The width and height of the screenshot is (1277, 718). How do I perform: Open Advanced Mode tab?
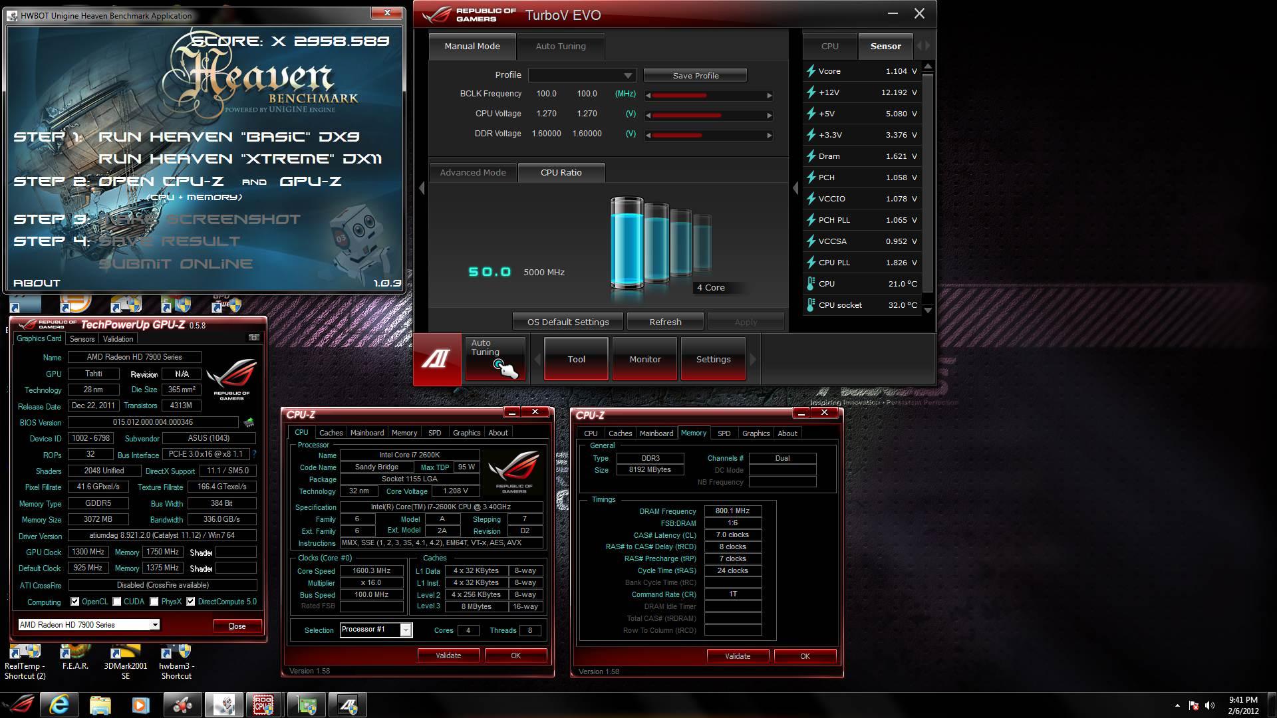point(473,172)
